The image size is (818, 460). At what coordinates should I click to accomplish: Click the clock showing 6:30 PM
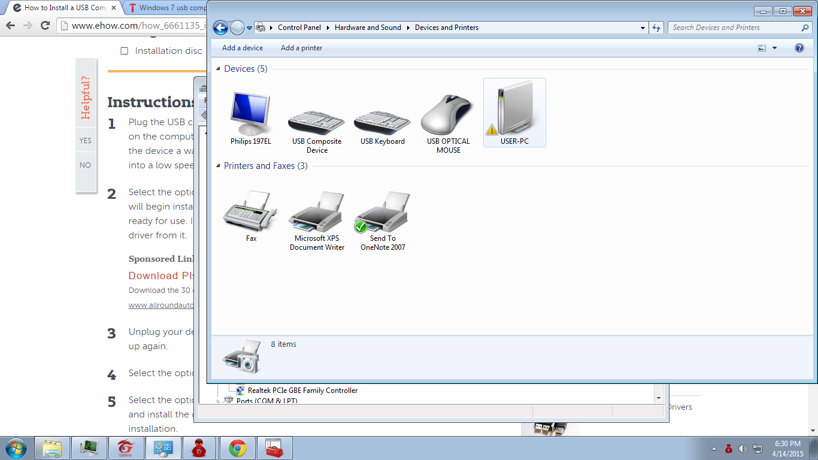click(x=787, y=444)
